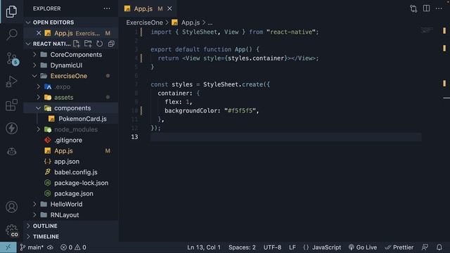Viewport: 450px width, 253px height.
Task: Open the Extensions view
Action: (11, 105)
